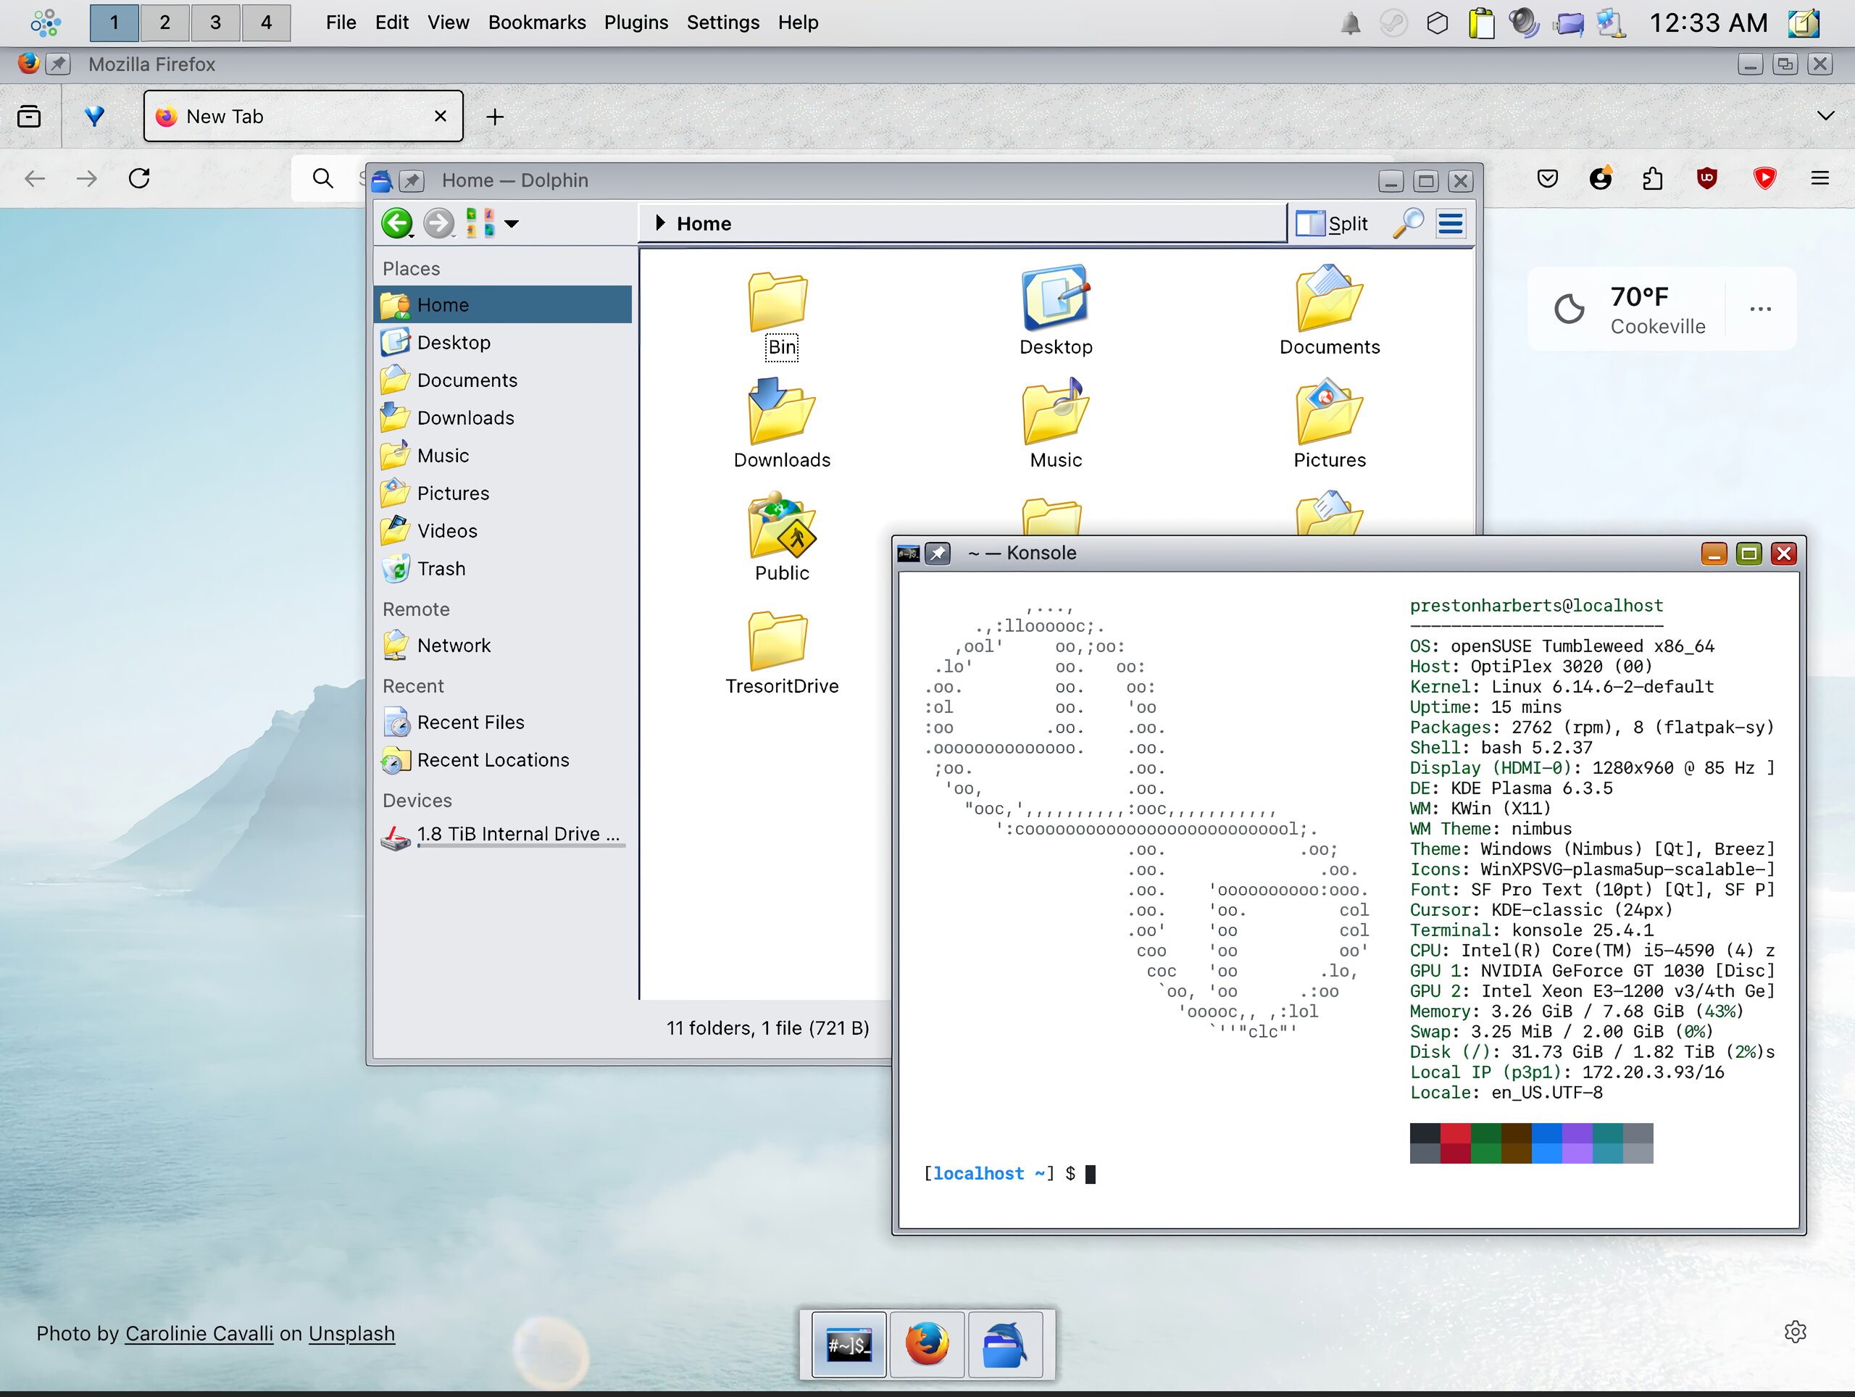Reload the Firefox page
Screen dimensions: 1855x1397
(139, 178)
